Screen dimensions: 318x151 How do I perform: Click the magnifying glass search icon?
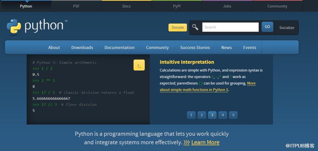(x=195, y=27)
